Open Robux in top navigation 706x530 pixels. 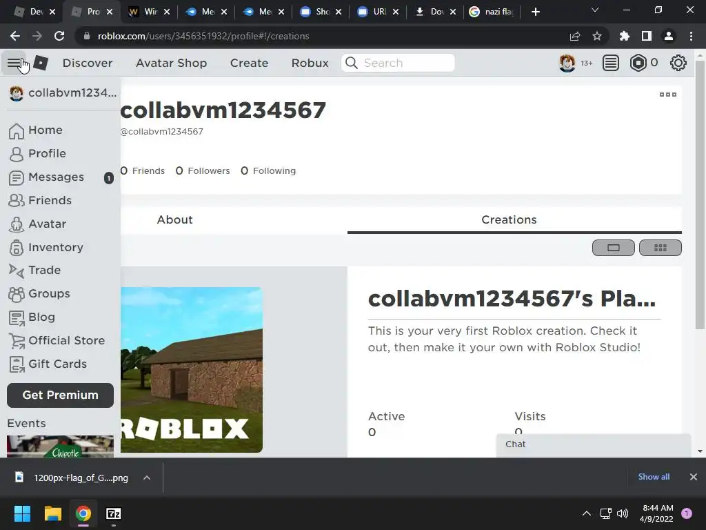coord(310,63)
